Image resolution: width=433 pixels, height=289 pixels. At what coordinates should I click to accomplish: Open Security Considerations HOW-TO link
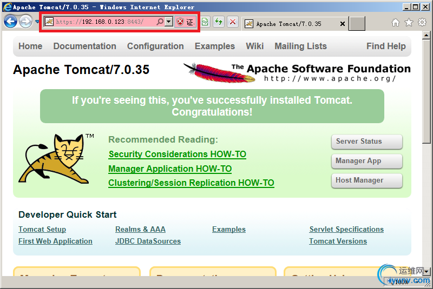coord(178,154)
